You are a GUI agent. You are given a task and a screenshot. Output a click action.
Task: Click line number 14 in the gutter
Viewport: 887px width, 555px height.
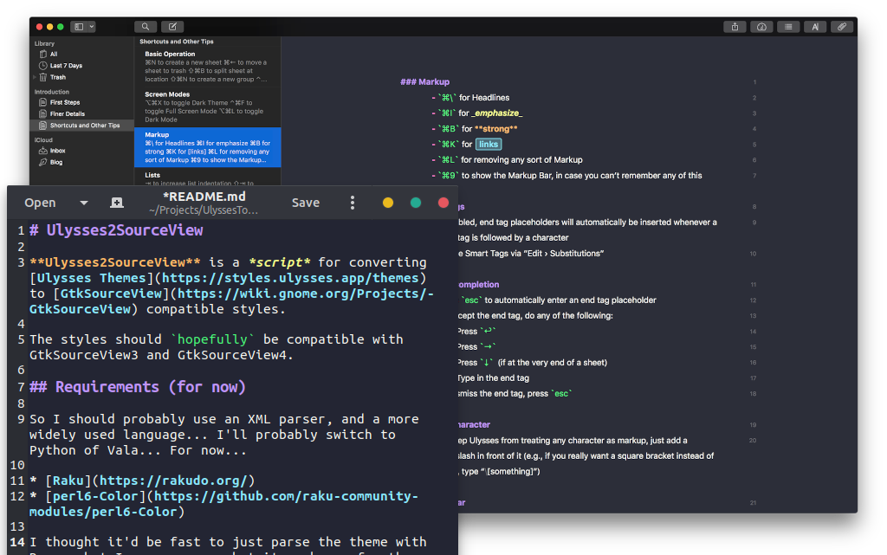pos(17,542)
